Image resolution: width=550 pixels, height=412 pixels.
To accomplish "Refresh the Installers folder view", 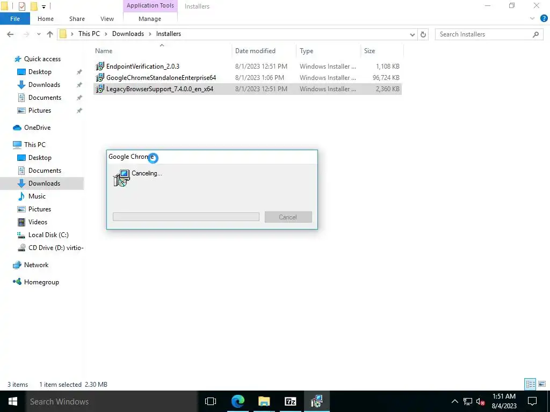I will [423, 34].
